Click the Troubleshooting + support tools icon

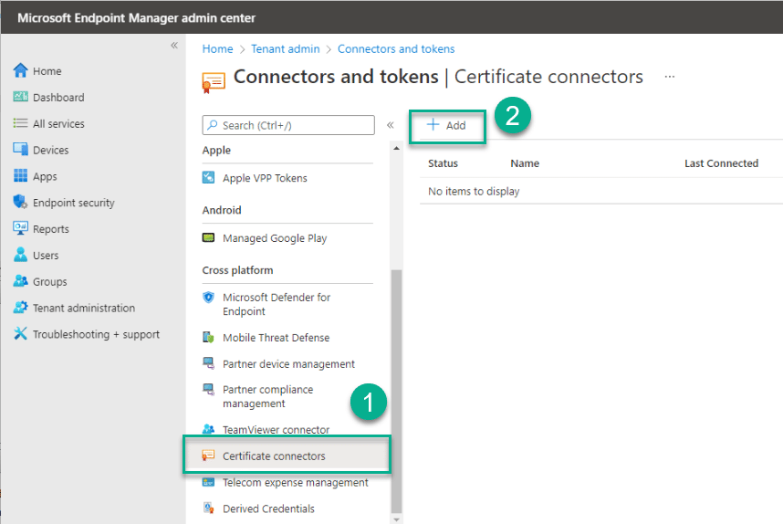[20, 334]
